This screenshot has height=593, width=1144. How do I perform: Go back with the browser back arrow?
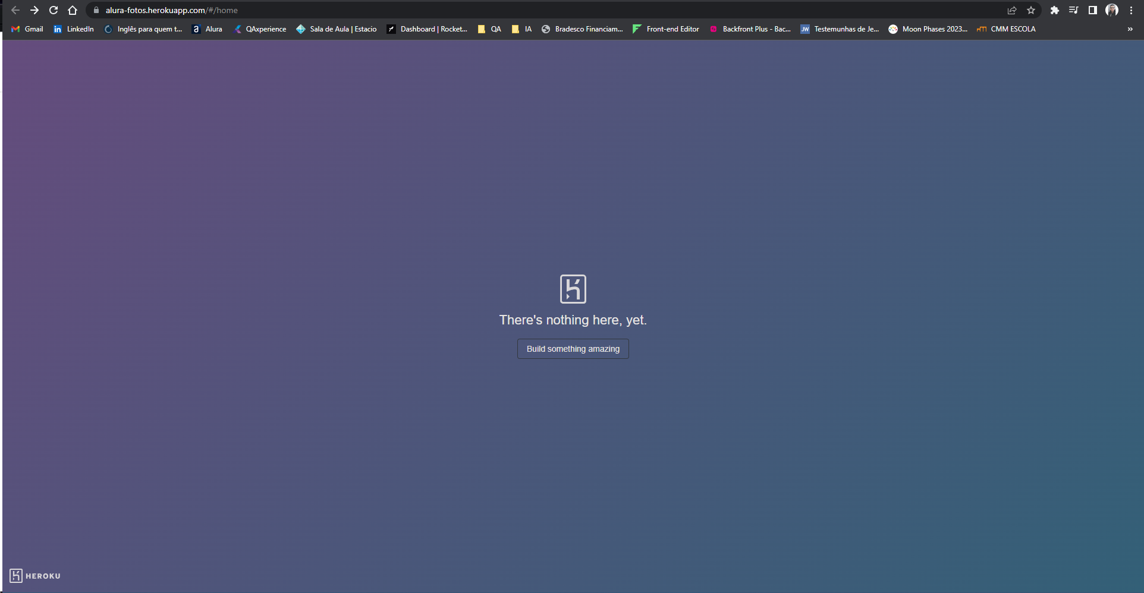click(15, 10)
